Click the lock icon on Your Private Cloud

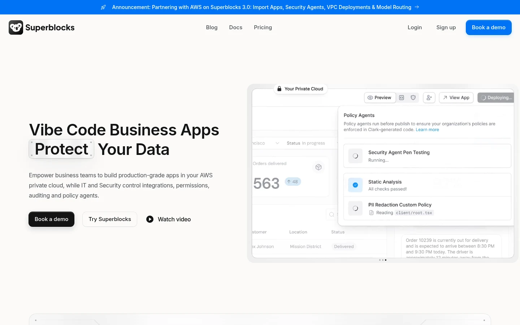279,89
